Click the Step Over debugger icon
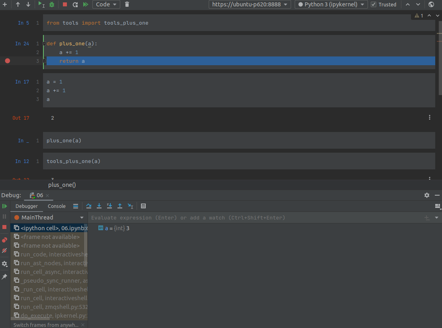 [89, 206]
